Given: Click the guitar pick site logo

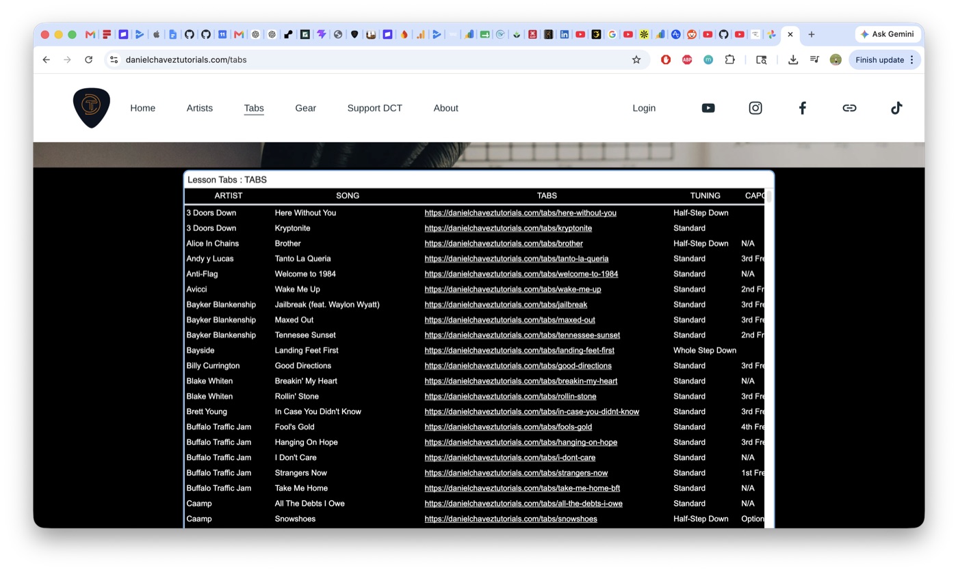Looking at the screenshot, I should [x=92, y=108].
